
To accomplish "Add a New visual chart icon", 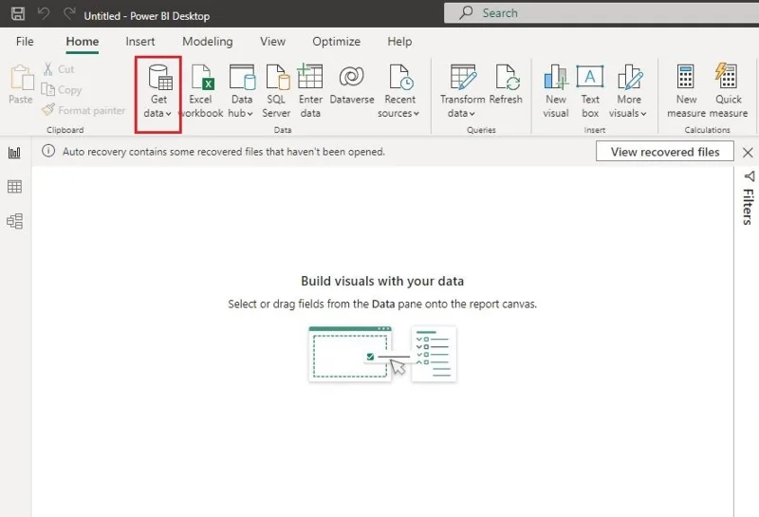I will coord(556,78).
